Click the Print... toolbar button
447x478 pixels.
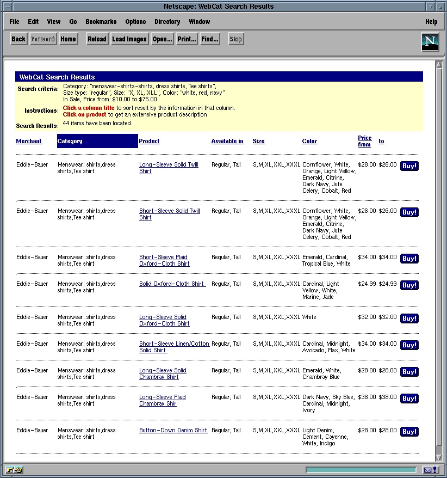tap(187, 39)
